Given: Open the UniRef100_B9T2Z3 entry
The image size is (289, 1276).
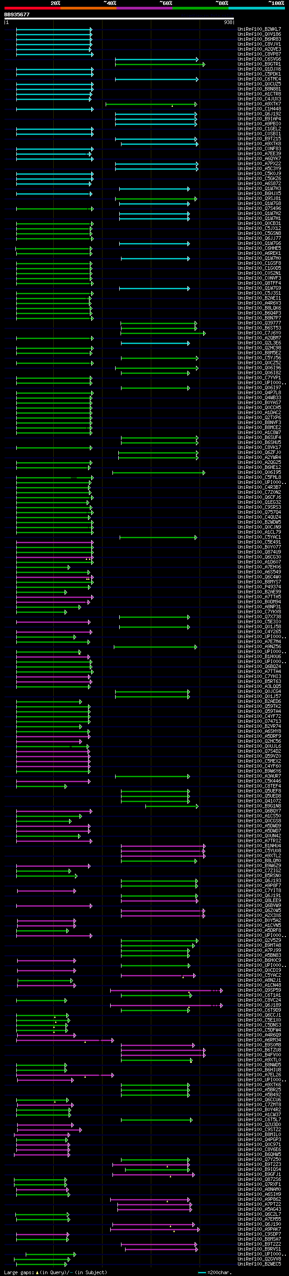Looking at the screenshot, I should pos(259,1165).
